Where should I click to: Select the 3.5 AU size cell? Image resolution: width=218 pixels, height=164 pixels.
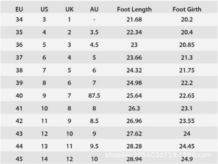94,32
